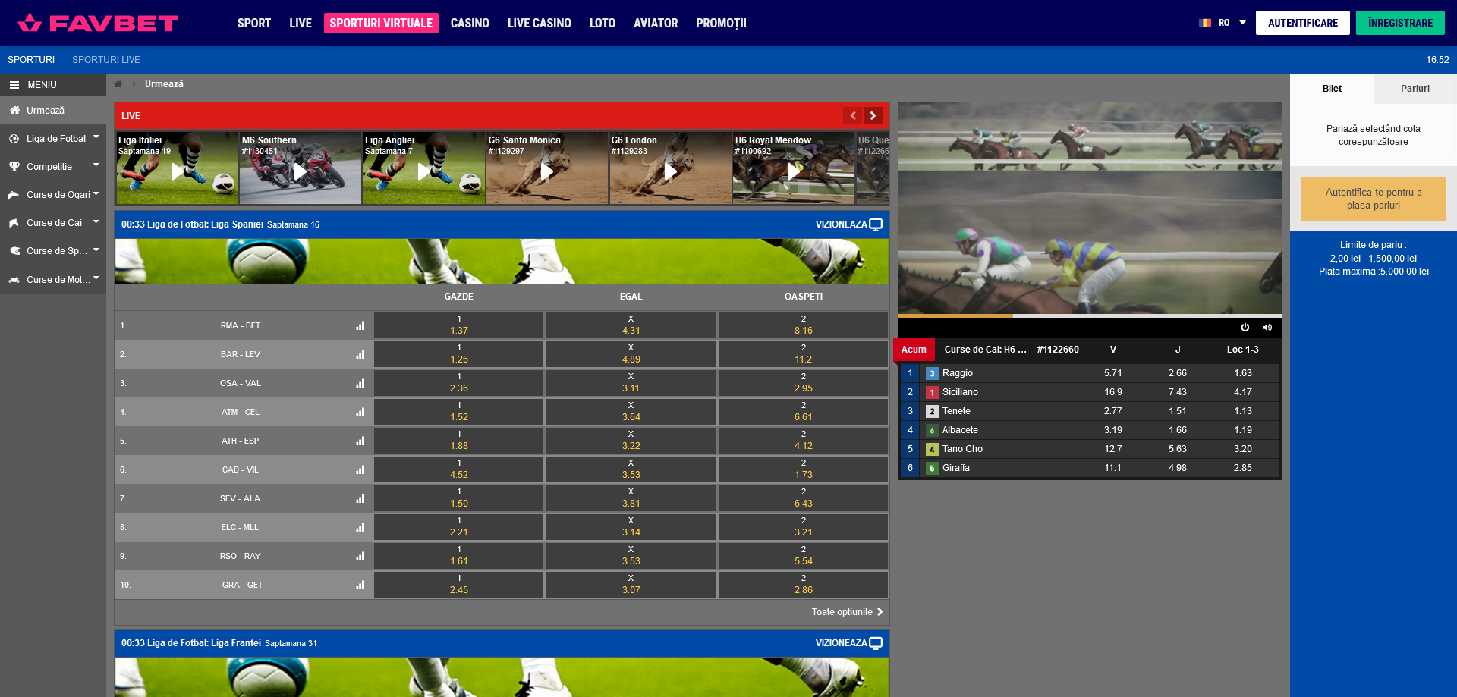The width and height of the screenshot is (1457, 697).
Task: Play H6 Royal Meadow race thumbnail
Action: [x=794, y=168]
